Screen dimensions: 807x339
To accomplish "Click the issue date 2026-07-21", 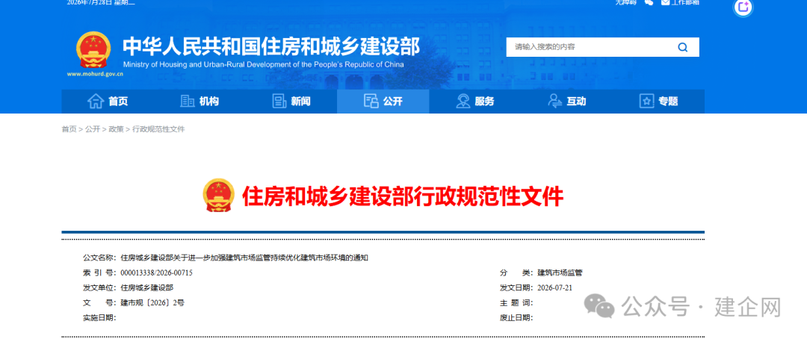I will (x=554, y=287).
